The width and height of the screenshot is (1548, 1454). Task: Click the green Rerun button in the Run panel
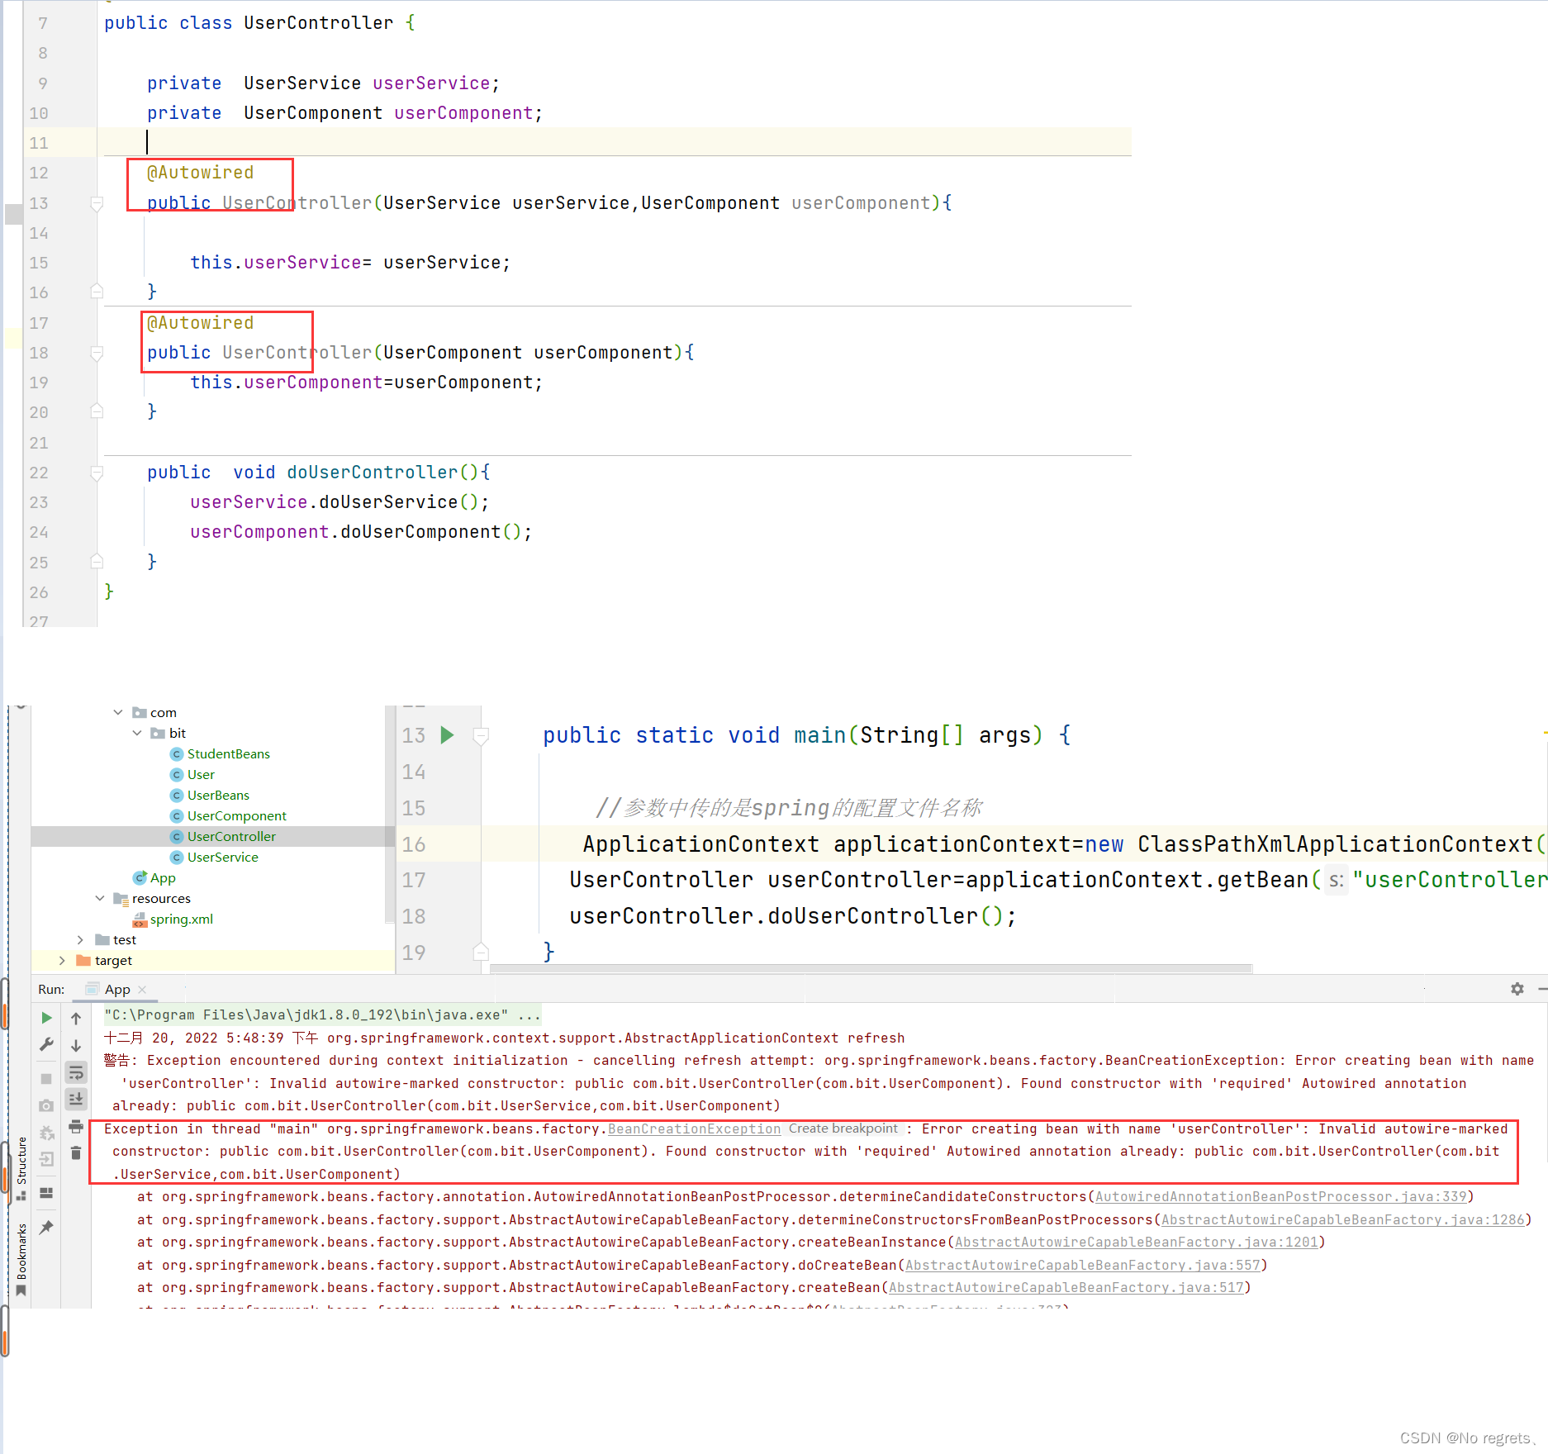coord(46,1018)
